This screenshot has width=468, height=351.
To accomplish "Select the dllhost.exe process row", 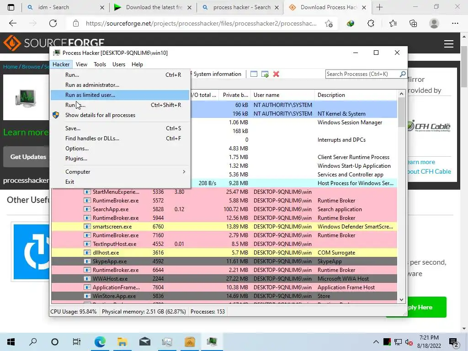I will pyautogui.click(x=224, y=253).
